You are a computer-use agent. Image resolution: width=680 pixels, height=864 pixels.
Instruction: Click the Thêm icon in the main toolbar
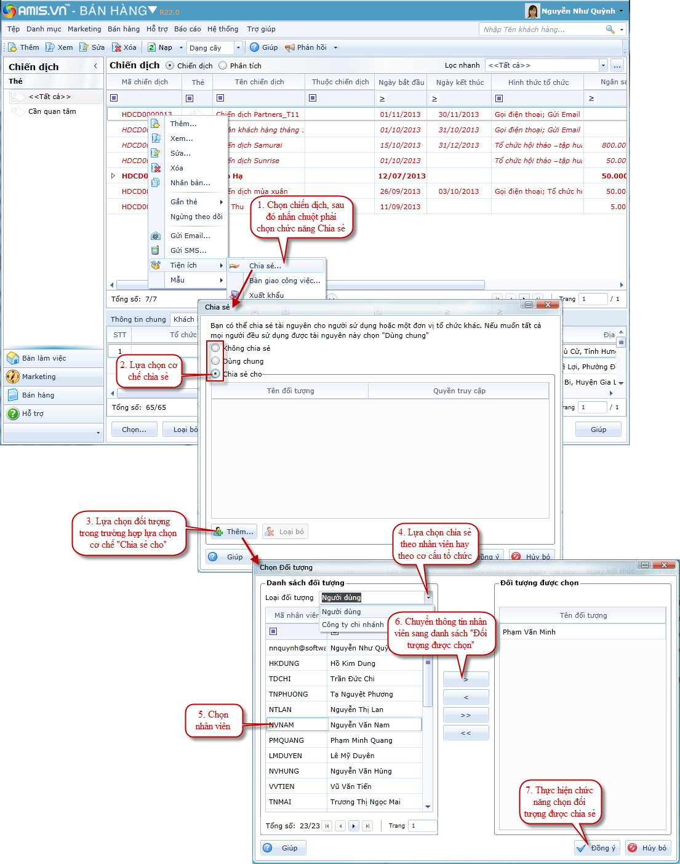tap(13, 47)
